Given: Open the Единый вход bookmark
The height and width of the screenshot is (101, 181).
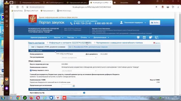Looking at the screenshot, I should tap(17, 11).
